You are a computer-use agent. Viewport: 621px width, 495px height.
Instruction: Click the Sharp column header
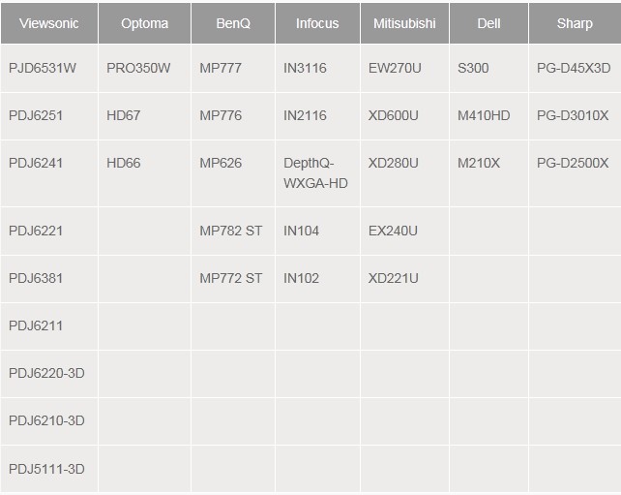tap(576, 23)
